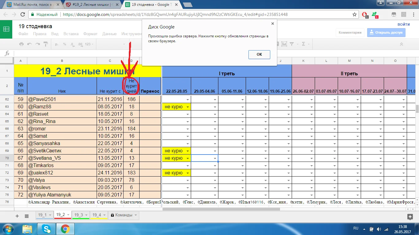Viewport: 419px width, 235px height.
Task: Open Skype from the Windows taskbar
Action: [46, 229]
